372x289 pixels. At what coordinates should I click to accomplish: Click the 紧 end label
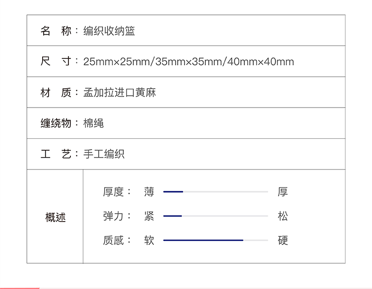tap(149, 216)
